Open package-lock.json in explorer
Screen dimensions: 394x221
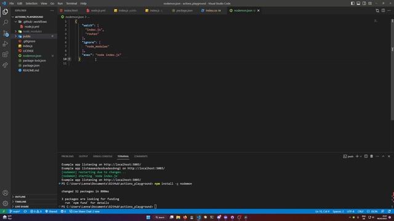34,61
